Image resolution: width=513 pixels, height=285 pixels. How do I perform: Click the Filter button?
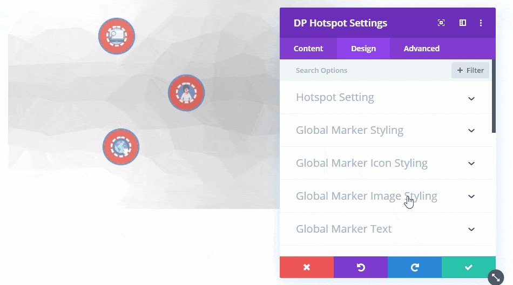tap(470, 70)
